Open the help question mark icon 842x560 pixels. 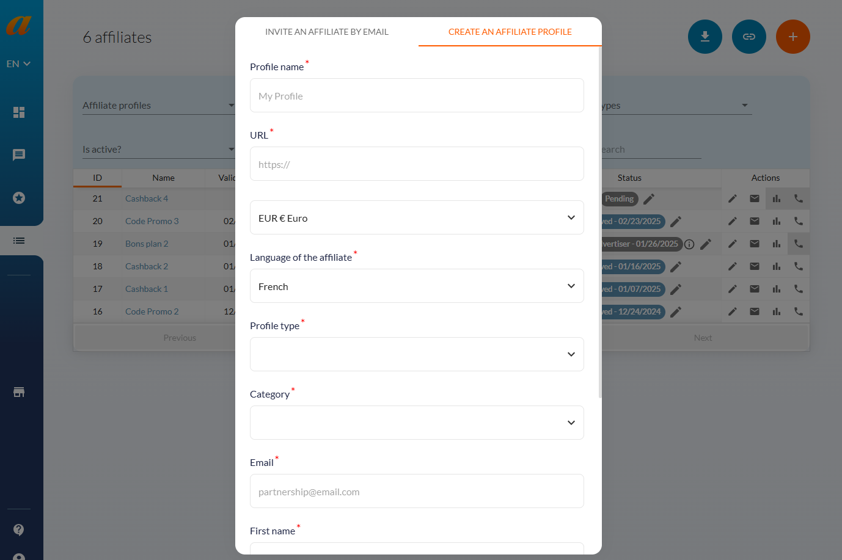(x=19, y=529)
